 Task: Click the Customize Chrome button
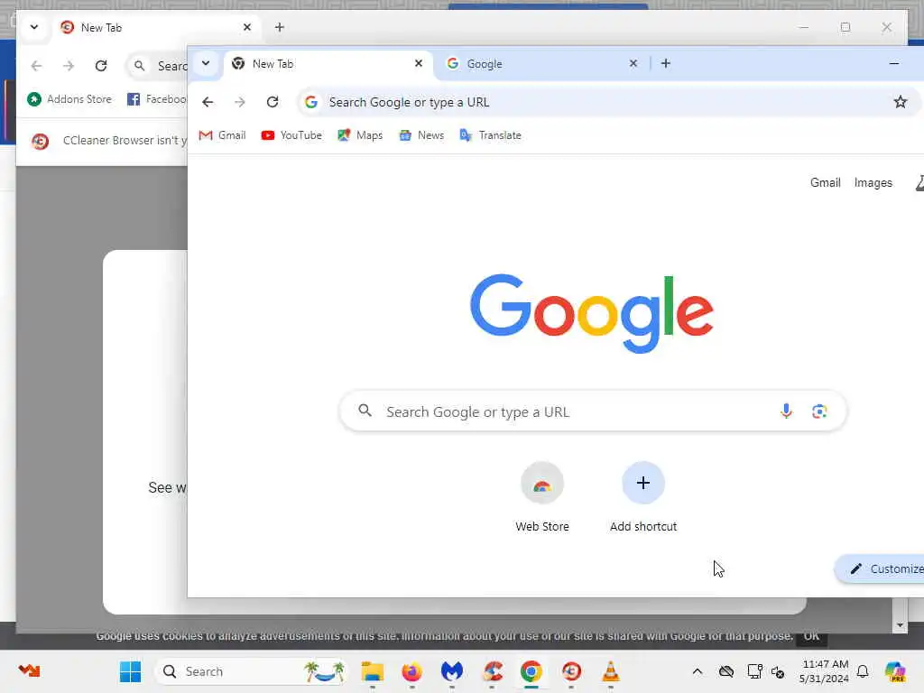[881, 568]
